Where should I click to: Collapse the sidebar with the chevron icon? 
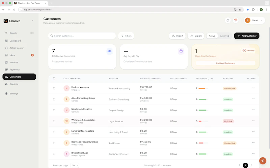(x=32, y=20)
